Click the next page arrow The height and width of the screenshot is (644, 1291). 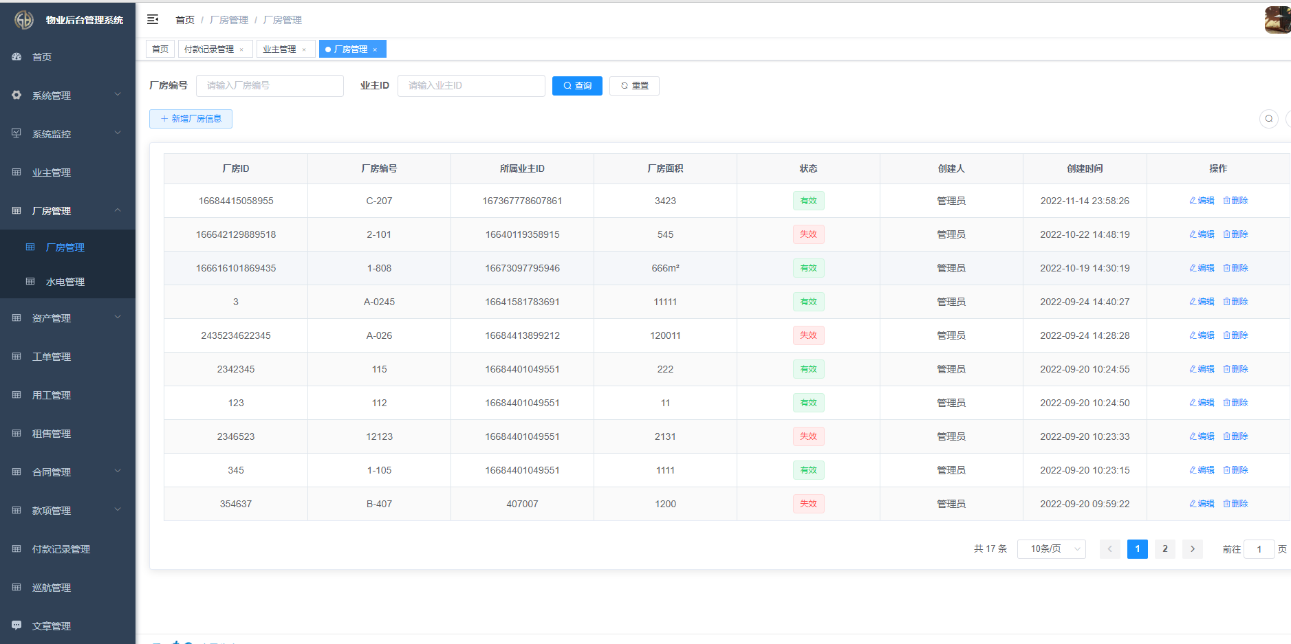tap(1193, 548)
